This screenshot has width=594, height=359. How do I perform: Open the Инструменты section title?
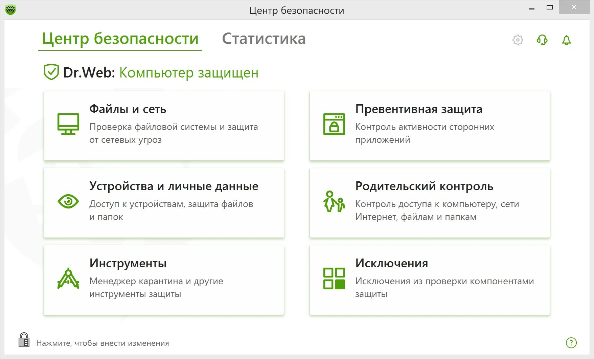[x=128, y=263]
